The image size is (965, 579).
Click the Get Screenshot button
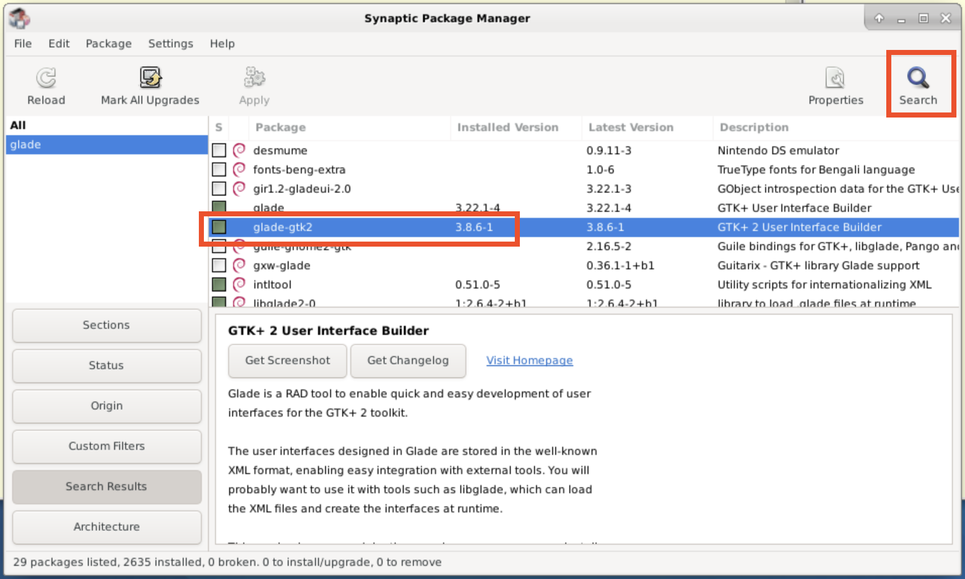[x=288, y=361]
